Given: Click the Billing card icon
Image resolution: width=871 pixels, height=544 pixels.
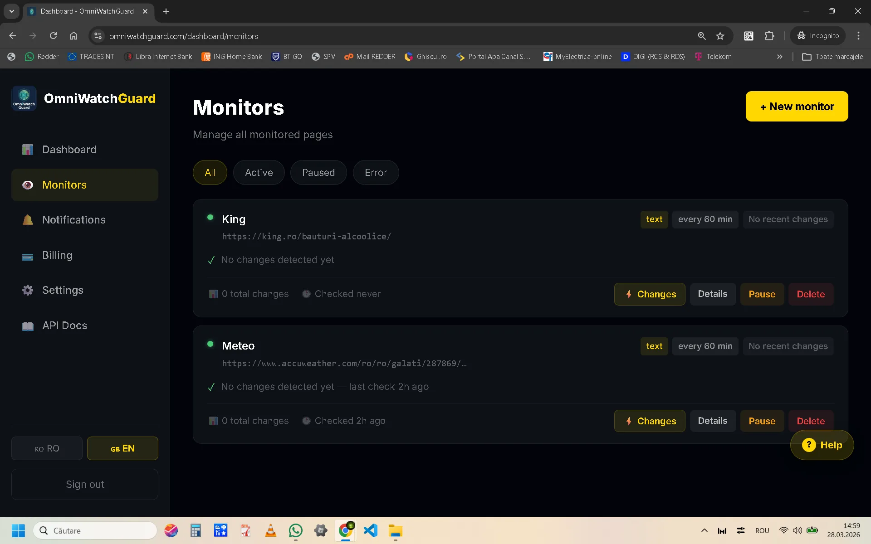Looking at the screenshot, I should pyautogui.click(x=28, y=257).
